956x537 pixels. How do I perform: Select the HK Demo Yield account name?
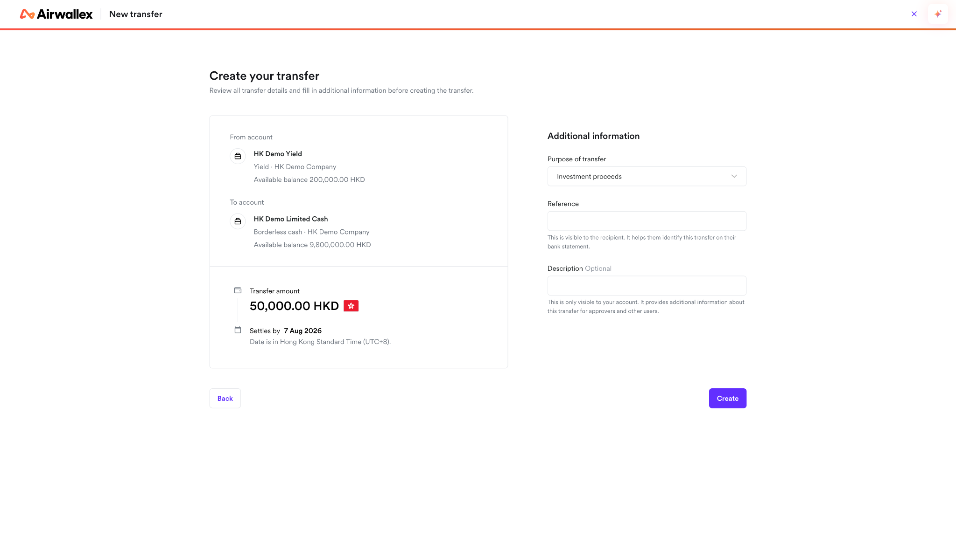278,154
